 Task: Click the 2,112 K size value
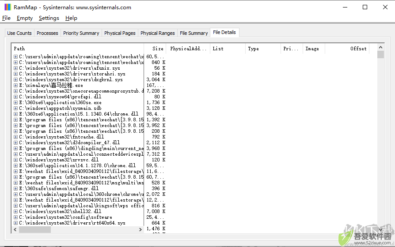pos(156,142)
